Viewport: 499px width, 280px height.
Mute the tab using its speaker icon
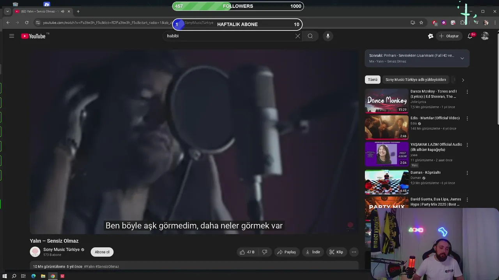coord(62,11)
